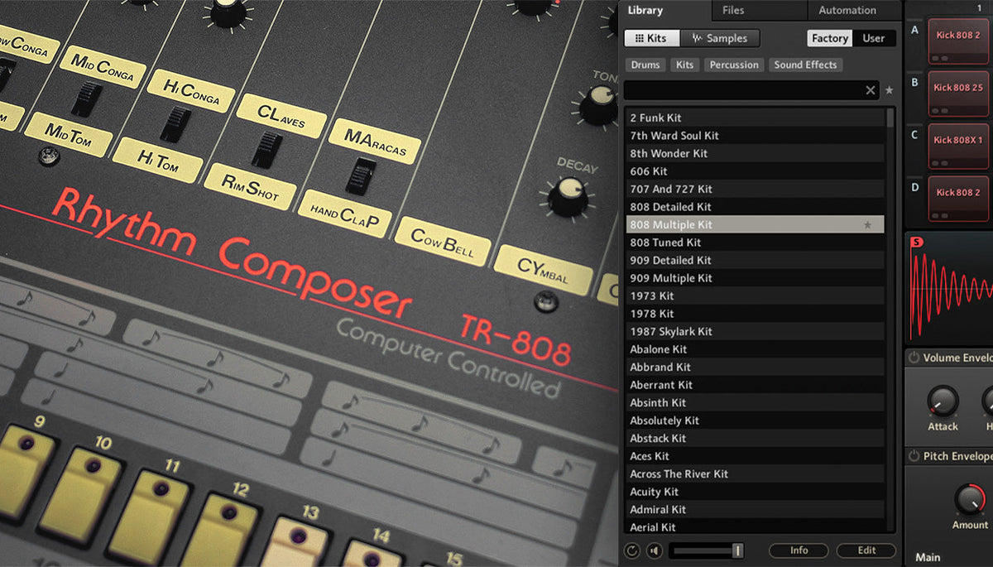Switch browser view to Samples
This screenshot has width=993, height=567.
click(720, 38)
